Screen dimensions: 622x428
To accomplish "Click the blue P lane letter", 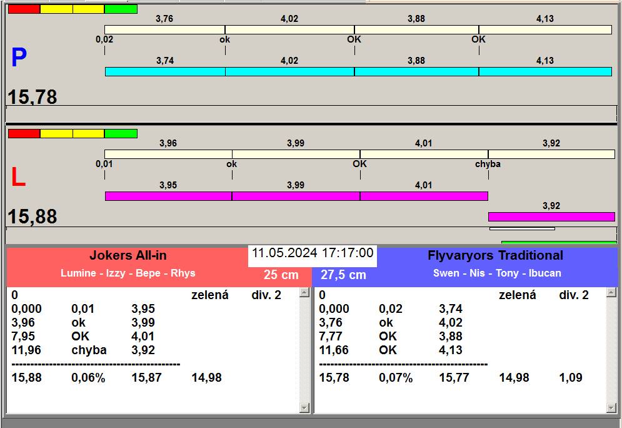I will click(x=19, y=57).
